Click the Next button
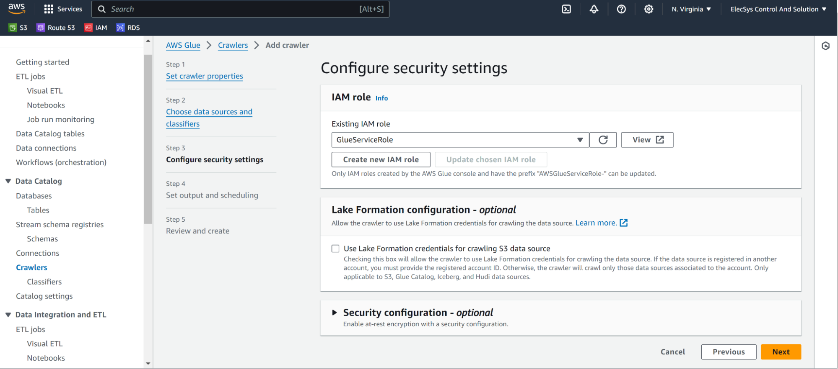Image resolution: width=838 pixels, height=369 pixels. click(781, 352)
